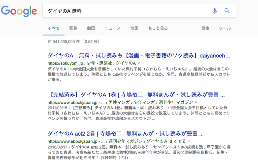The width and height of the screenshot is (258, 163).
Task: Switch to the 画像 tab
Action: pos(73,28)
